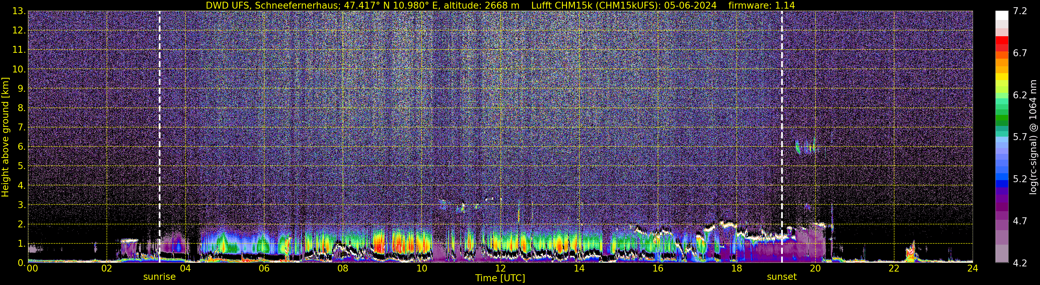
Task: Click the '00' time tick label
Action: tap(32, 268)
